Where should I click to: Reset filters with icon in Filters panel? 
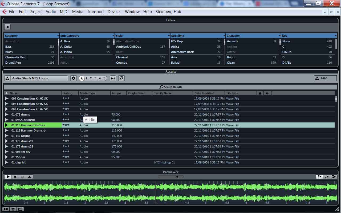(x=7, y=27)
